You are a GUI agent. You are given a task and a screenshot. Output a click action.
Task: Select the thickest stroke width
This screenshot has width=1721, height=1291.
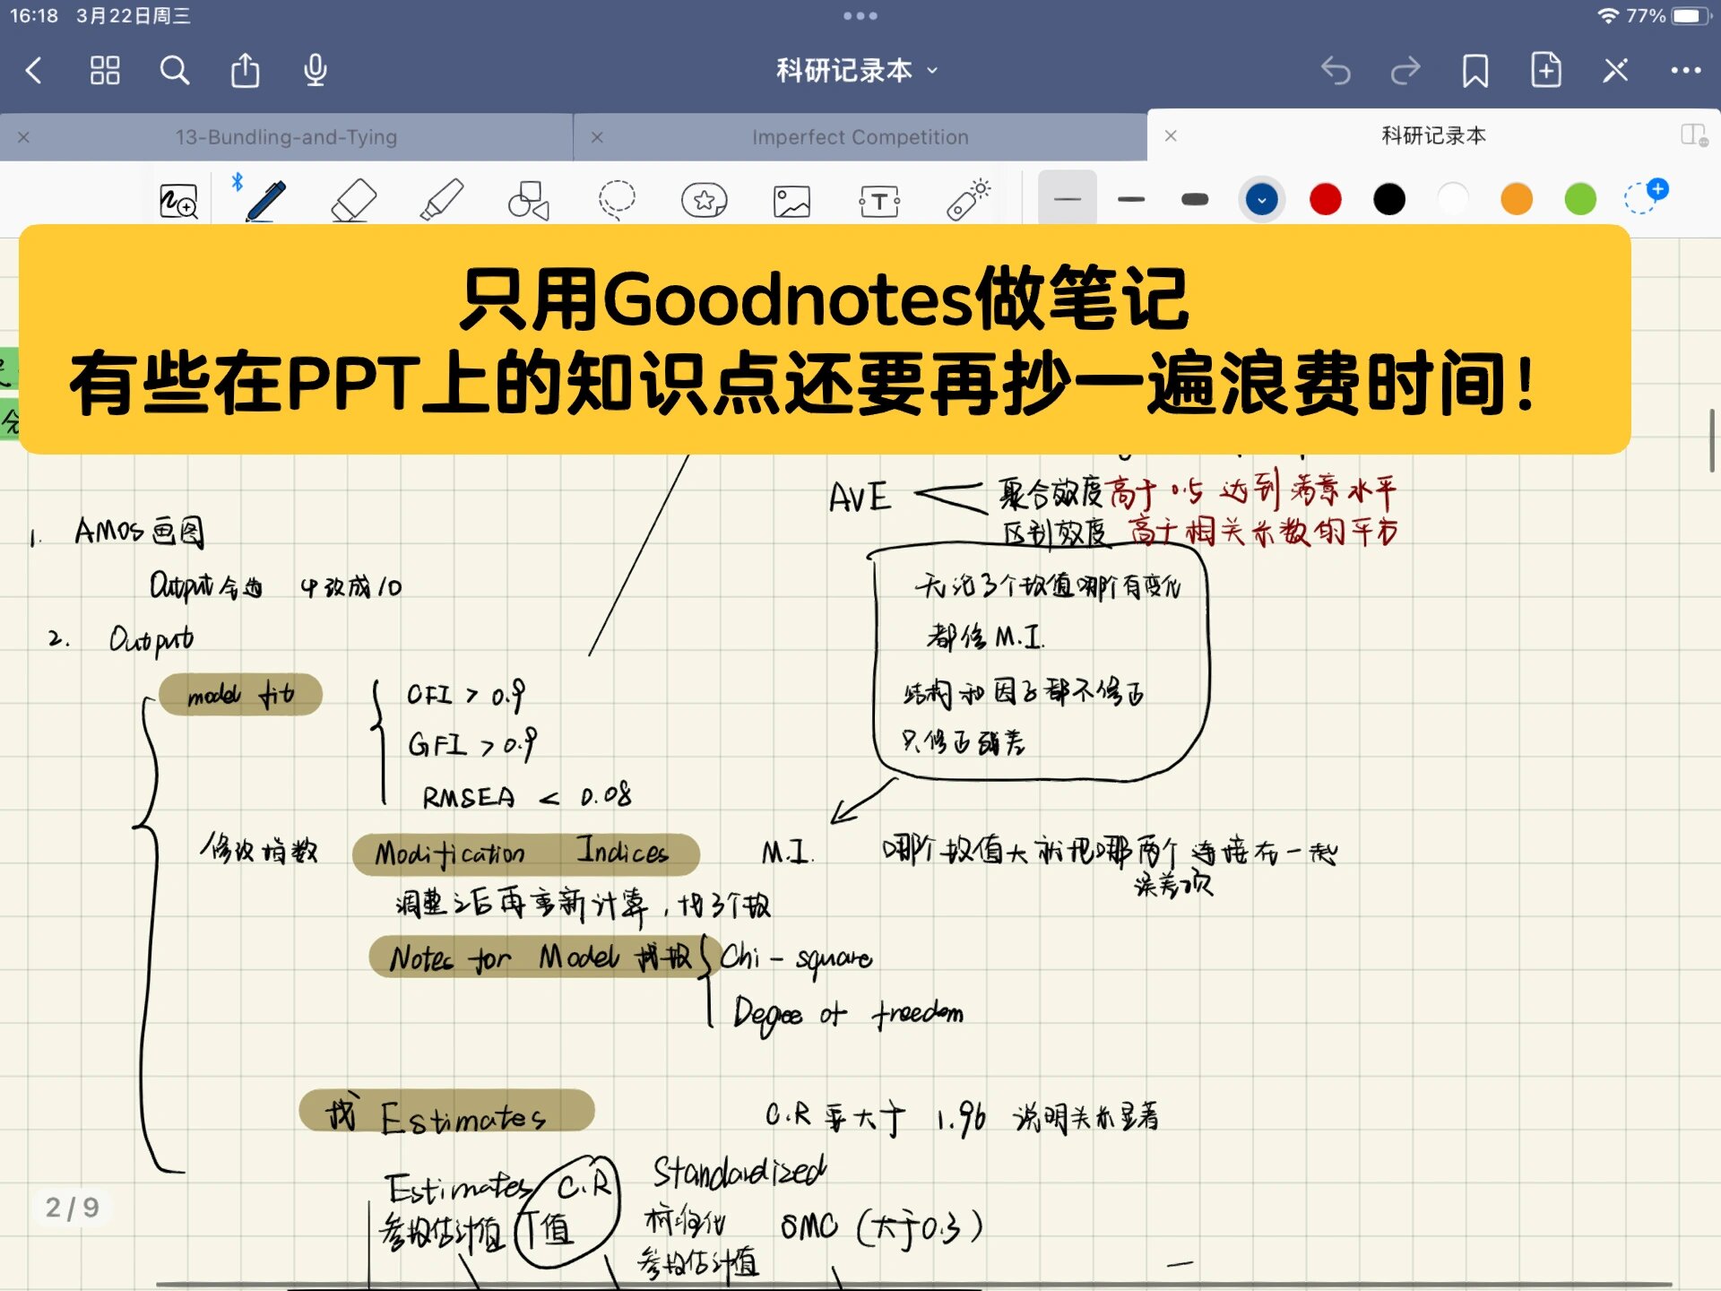click(1195, 199)
